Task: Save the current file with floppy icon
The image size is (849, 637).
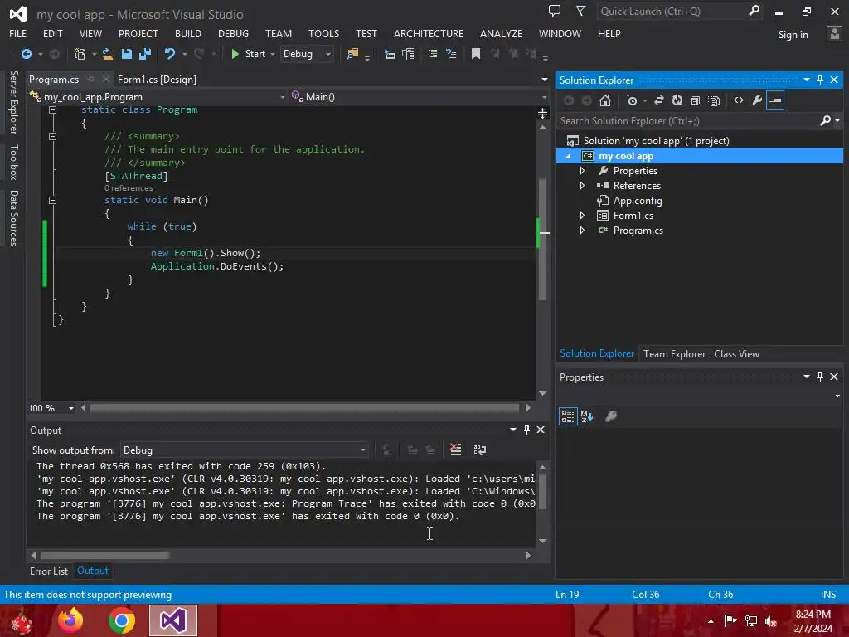Action: click(127, 54)
